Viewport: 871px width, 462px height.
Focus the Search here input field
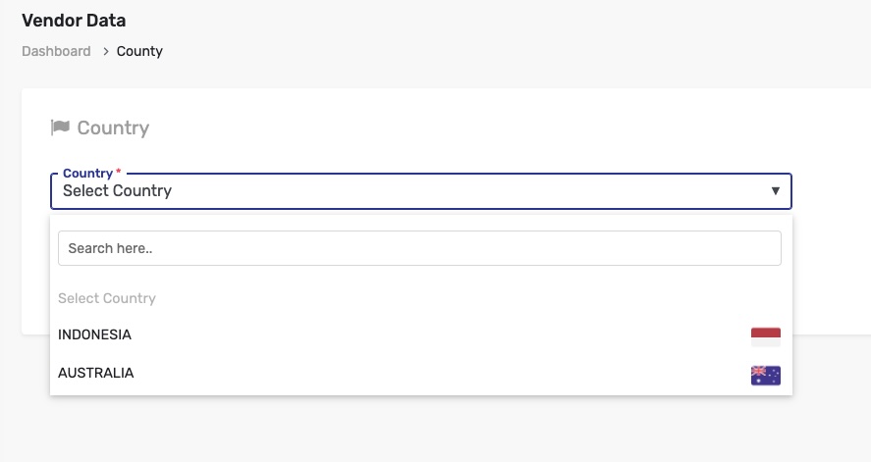pos(419,248)
